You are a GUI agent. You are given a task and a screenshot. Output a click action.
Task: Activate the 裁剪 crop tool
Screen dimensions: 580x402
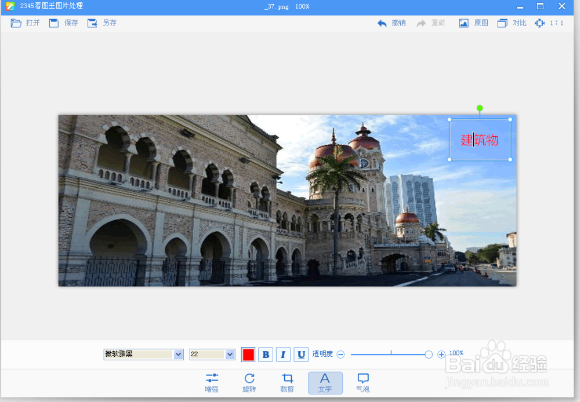287,382
